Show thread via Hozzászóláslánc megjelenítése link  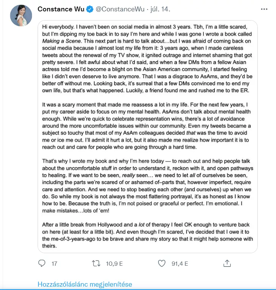pyautogui.click(x=85, y=284)
